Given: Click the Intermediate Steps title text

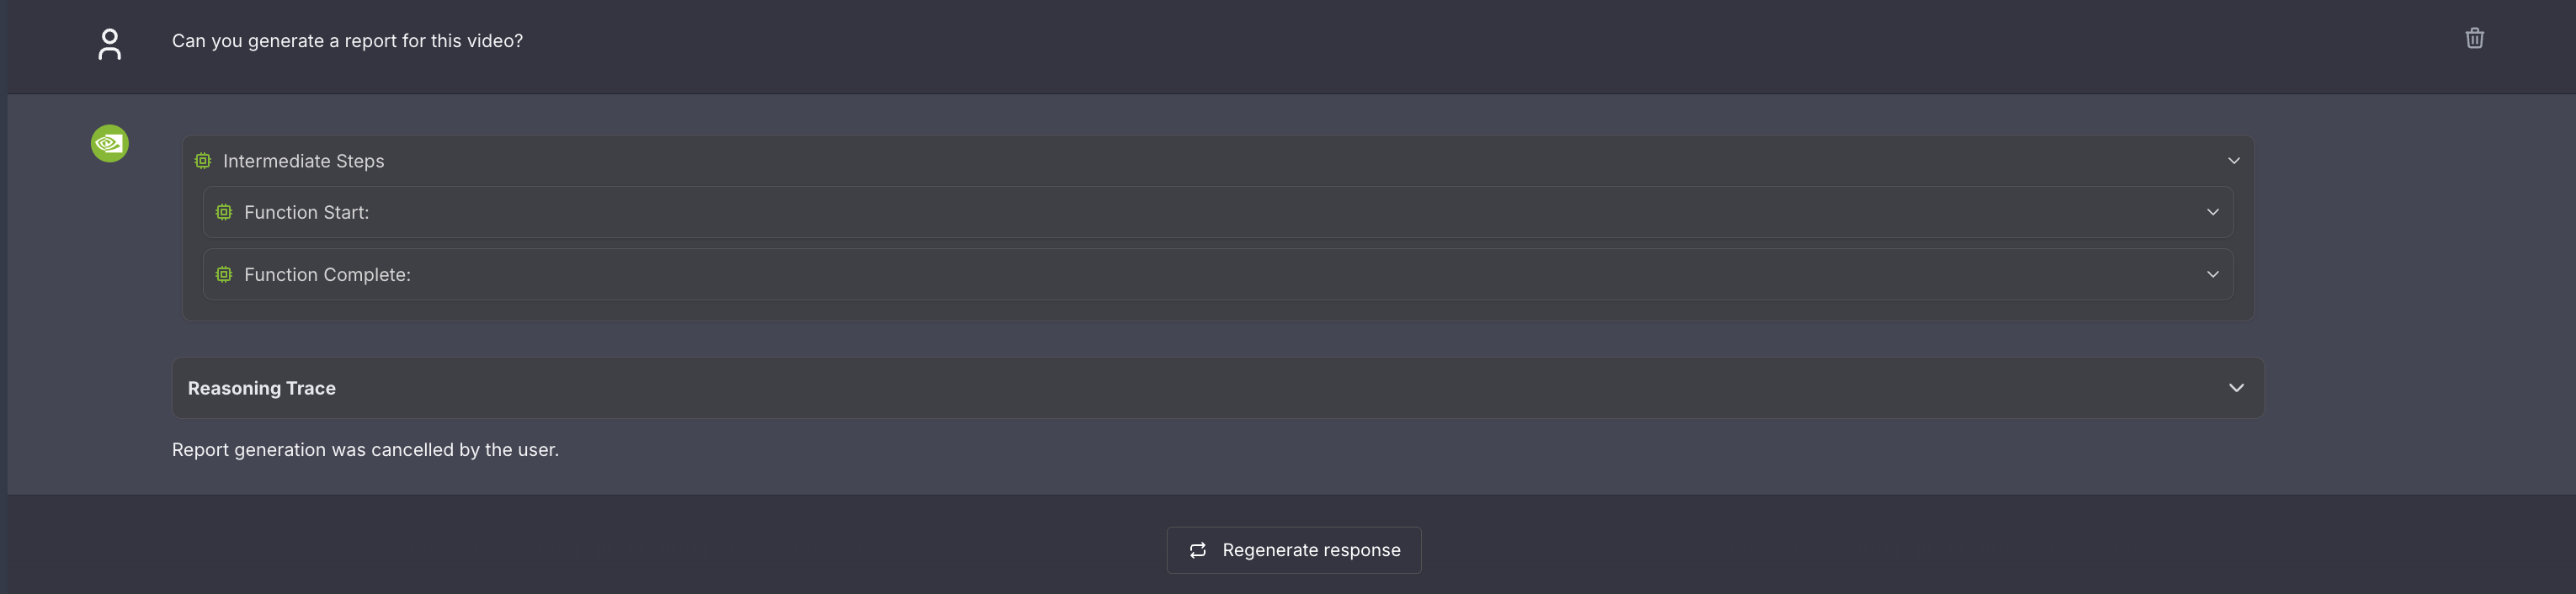Looking at the screenshot, I should point(303,160).
